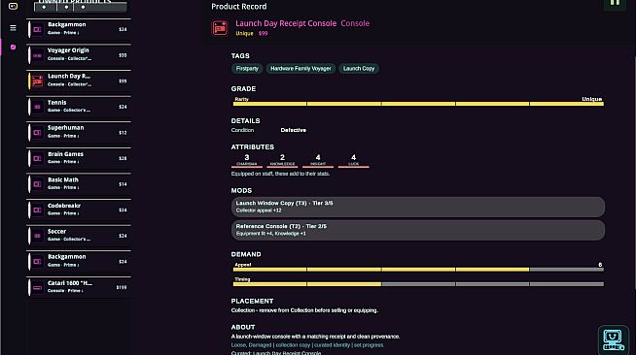Screen dimensions: 636x355
Task: Click the Launch Day Receipt Console record icon
Action: coord(220,28)
